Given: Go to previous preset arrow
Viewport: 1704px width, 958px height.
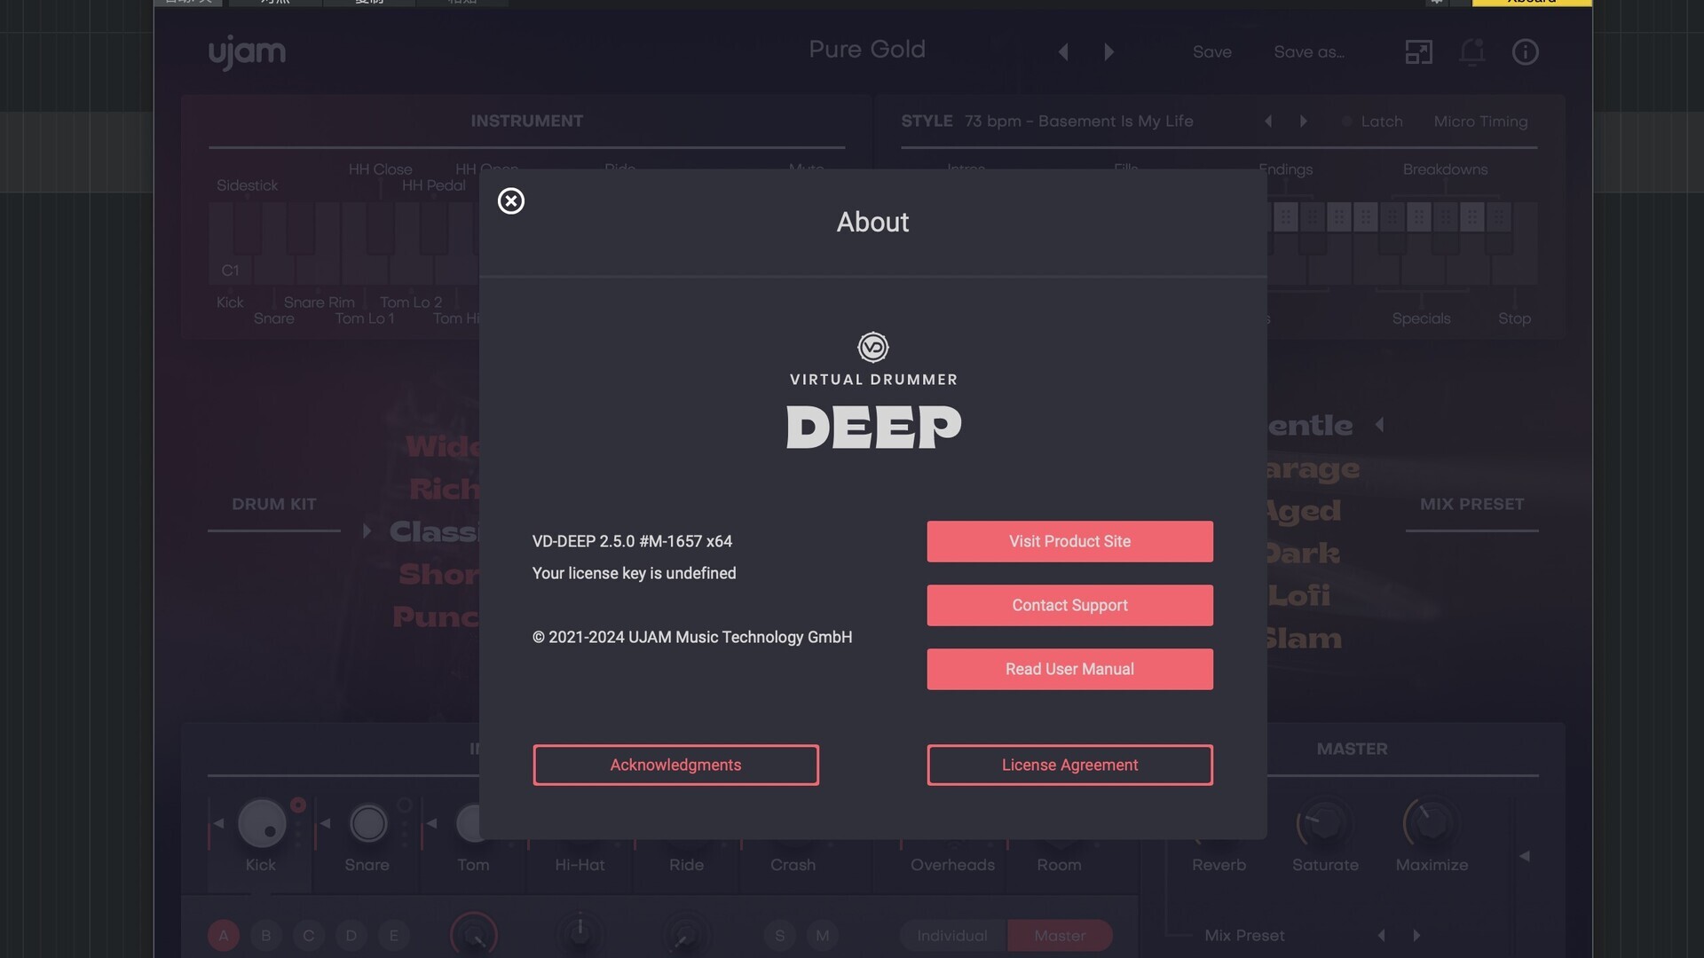Looking at the screenshot, I should coord(1063,52).
